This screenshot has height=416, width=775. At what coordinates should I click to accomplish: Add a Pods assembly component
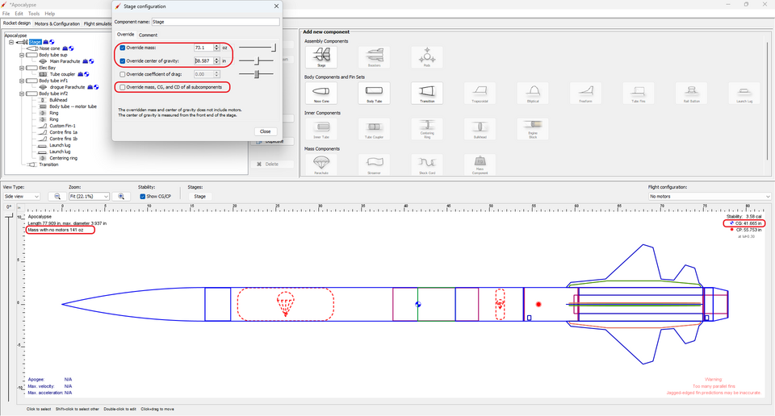pyautogui.click(x=427, y=56)
